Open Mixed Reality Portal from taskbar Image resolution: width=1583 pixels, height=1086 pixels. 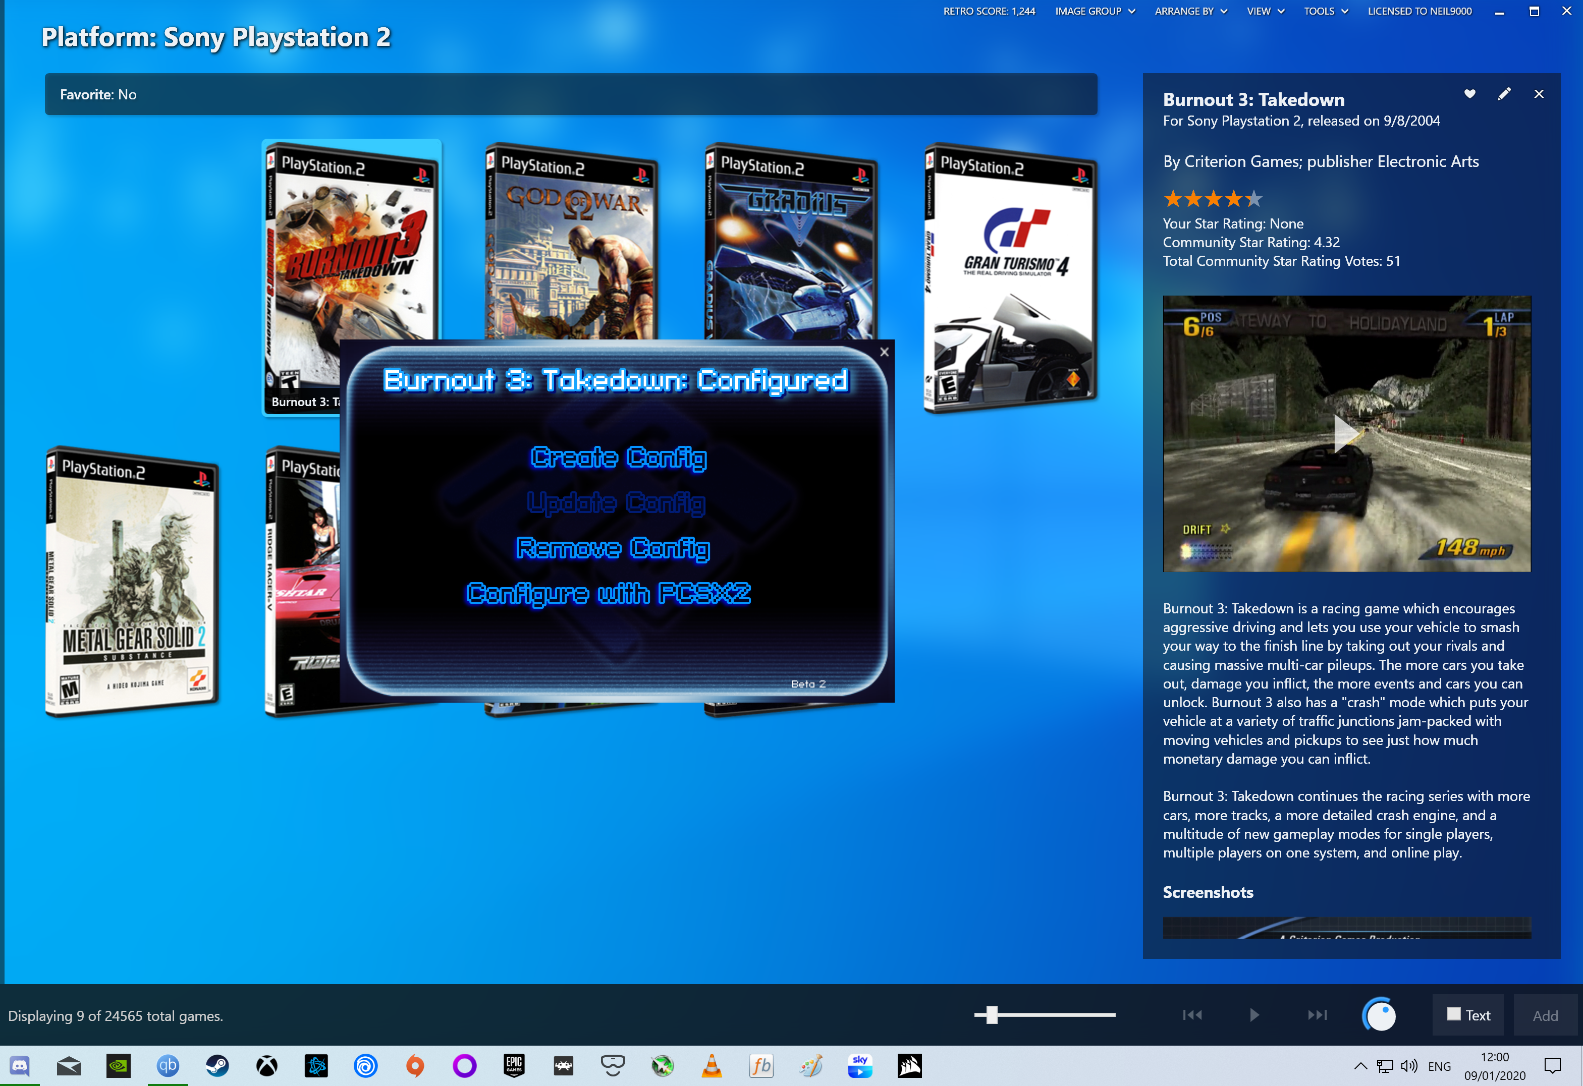click(612, 1066)
